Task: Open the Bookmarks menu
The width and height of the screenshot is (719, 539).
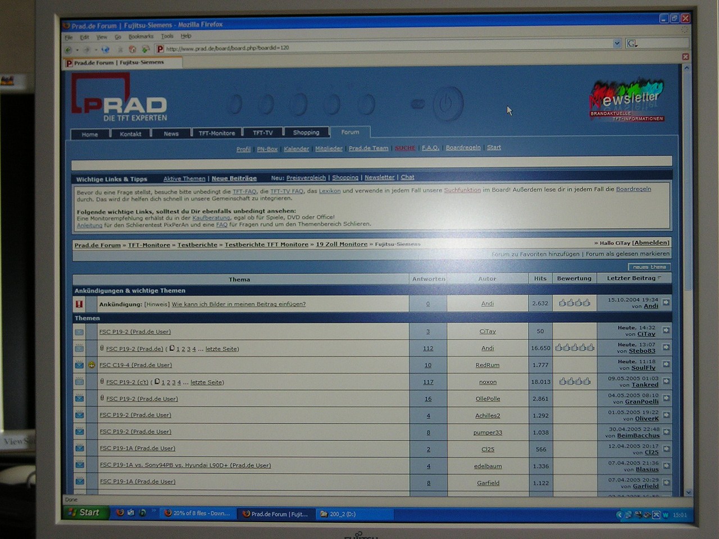Action: (140, 36)
